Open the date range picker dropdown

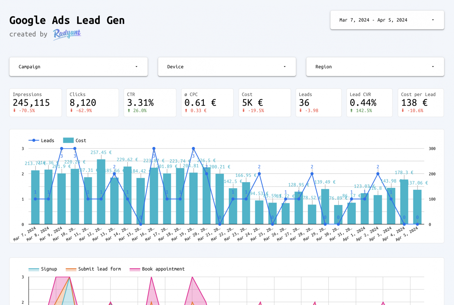(387, 20)
